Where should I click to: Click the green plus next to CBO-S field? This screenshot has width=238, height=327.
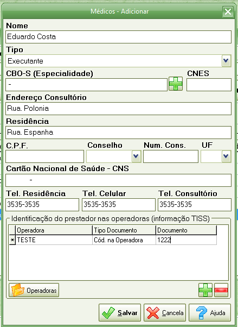coord(176,84)
